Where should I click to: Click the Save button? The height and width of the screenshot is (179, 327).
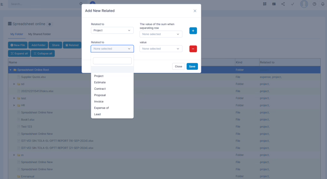(192, 66)
